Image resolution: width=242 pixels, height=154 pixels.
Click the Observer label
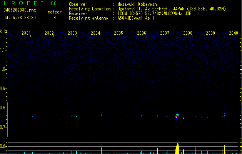click(x=78, y=4)
